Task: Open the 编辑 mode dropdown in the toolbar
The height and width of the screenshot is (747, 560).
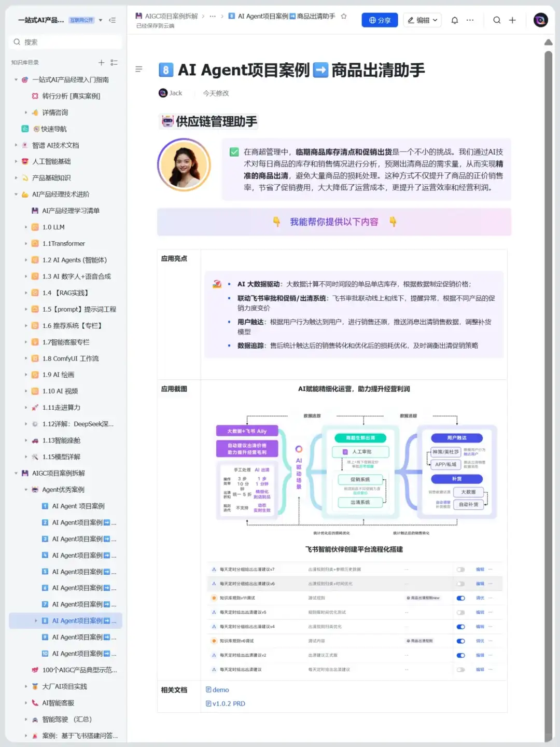Action: 422,20
